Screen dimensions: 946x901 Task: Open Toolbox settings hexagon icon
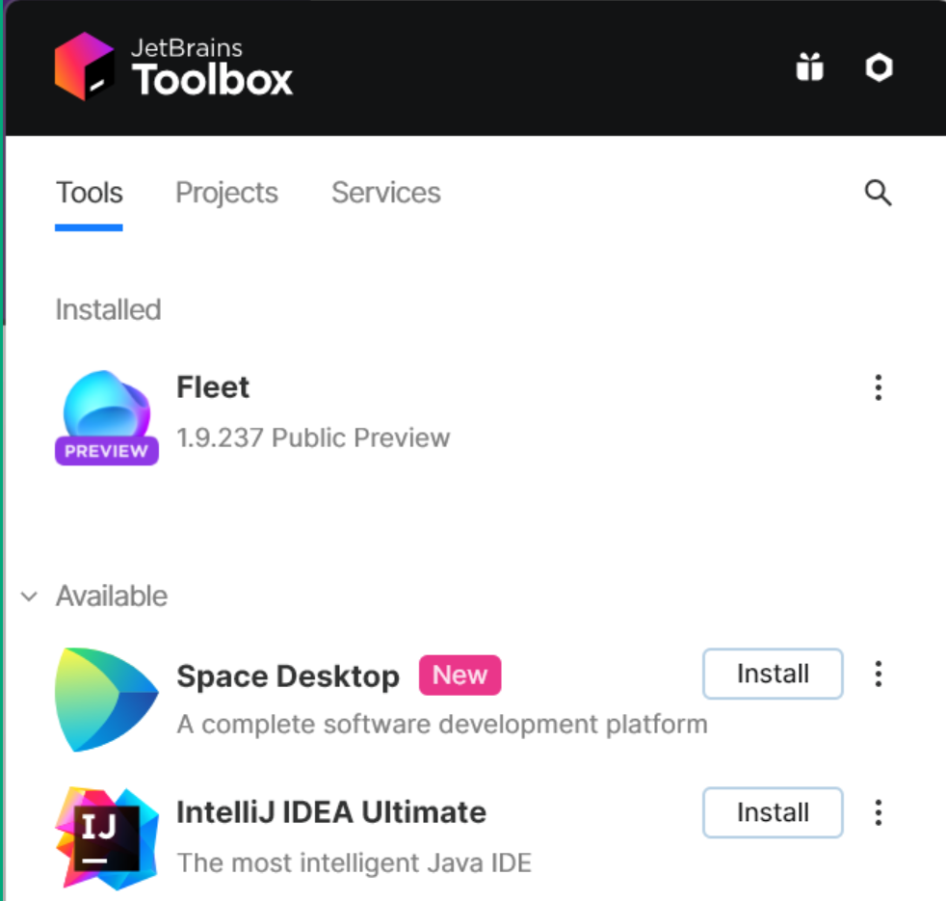tap(879, 67)
